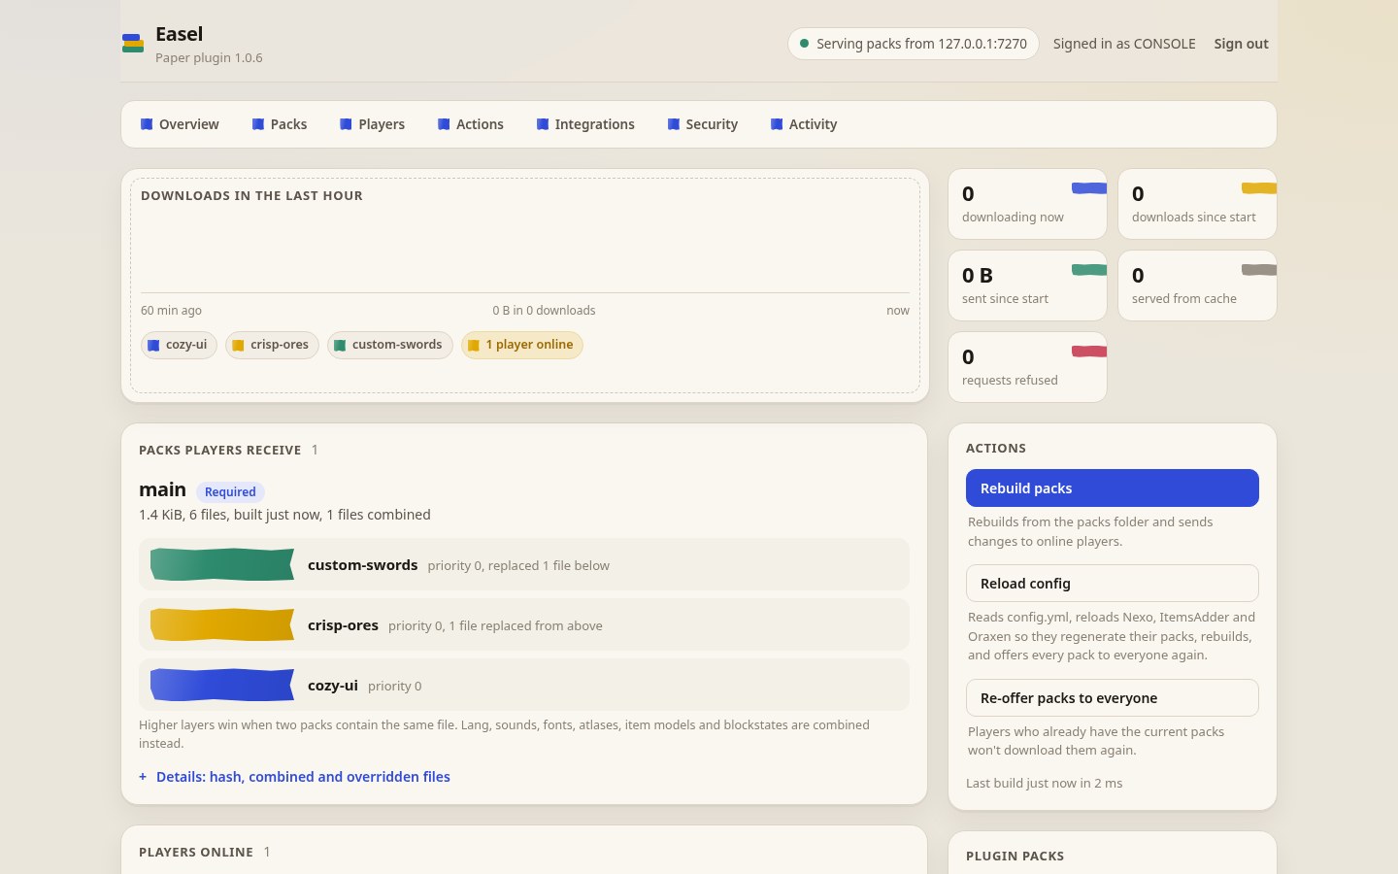
Task: Click Sign out link
Action: pyautogui.click(x=1241, y=44)
